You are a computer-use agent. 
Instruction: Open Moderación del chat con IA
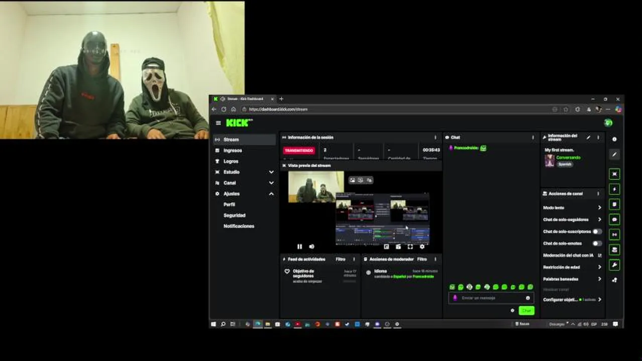(x=572, y=255)
